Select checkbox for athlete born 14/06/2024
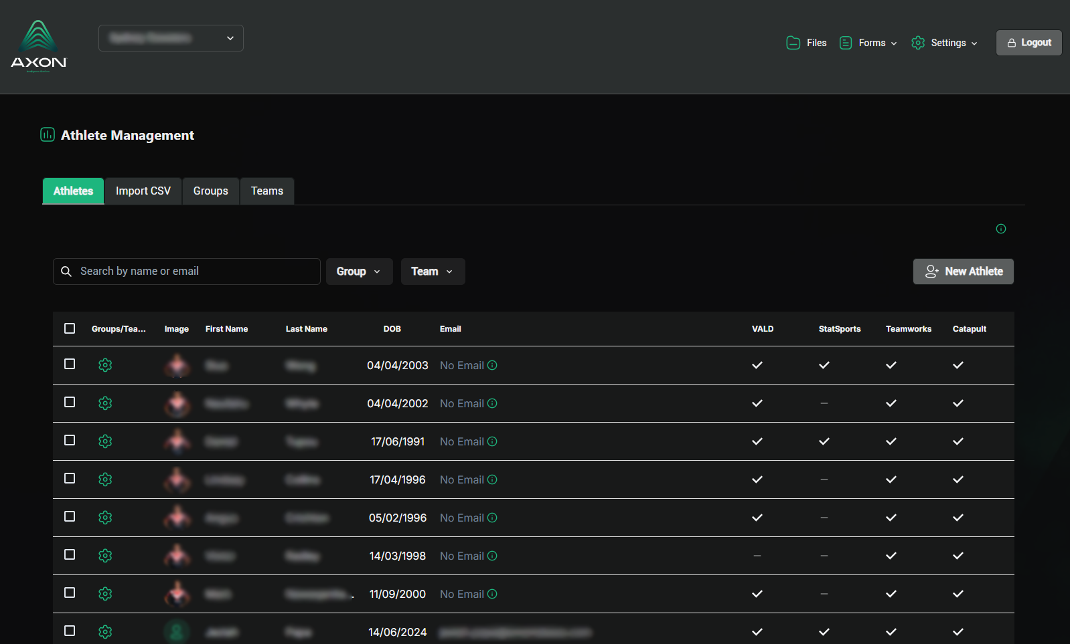 (x=70, y=631)
